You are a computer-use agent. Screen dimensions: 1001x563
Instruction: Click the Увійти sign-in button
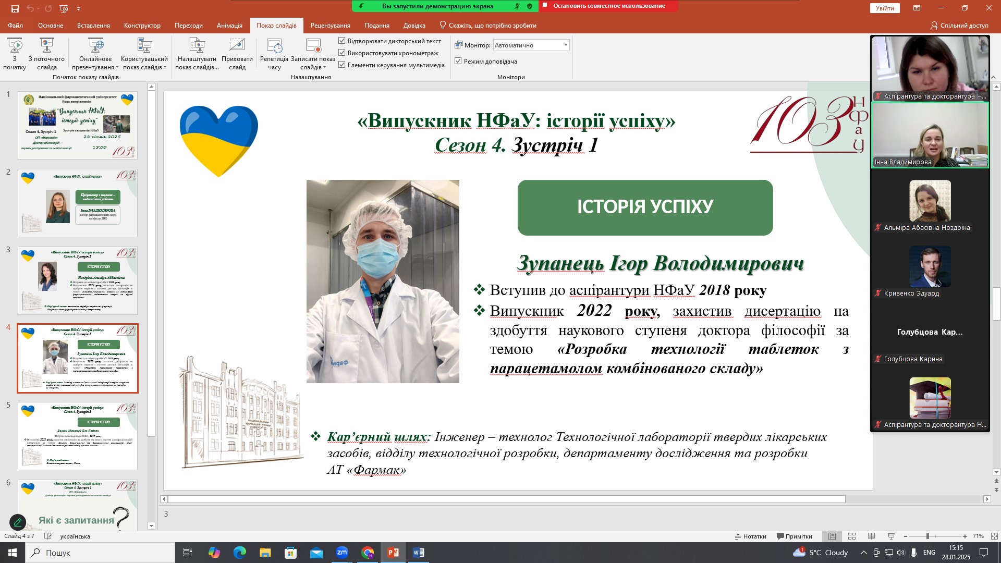point(885,8)
